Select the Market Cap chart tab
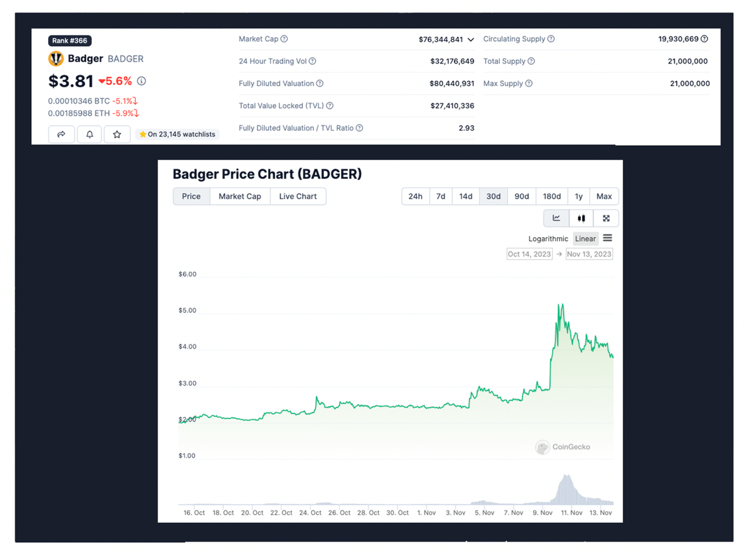Screen dimensions: 748x554 point(240,197)
